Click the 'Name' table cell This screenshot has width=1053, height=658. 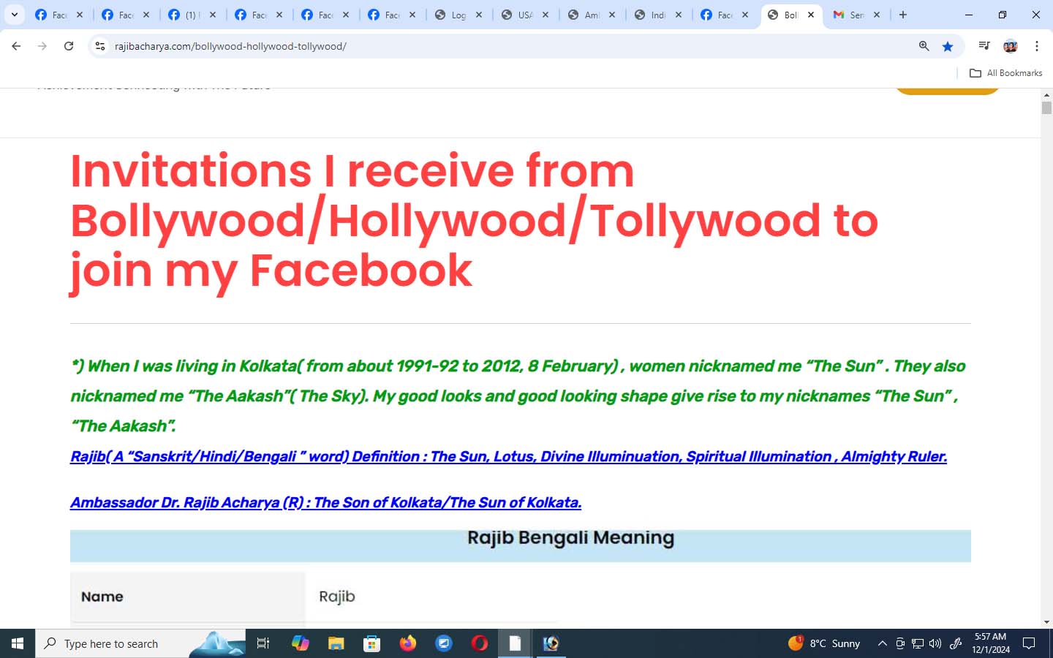[x=187, y=597]
